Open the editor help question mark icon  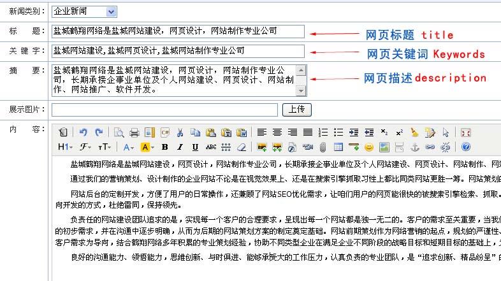pyautogui.click(x=465, y=147)
